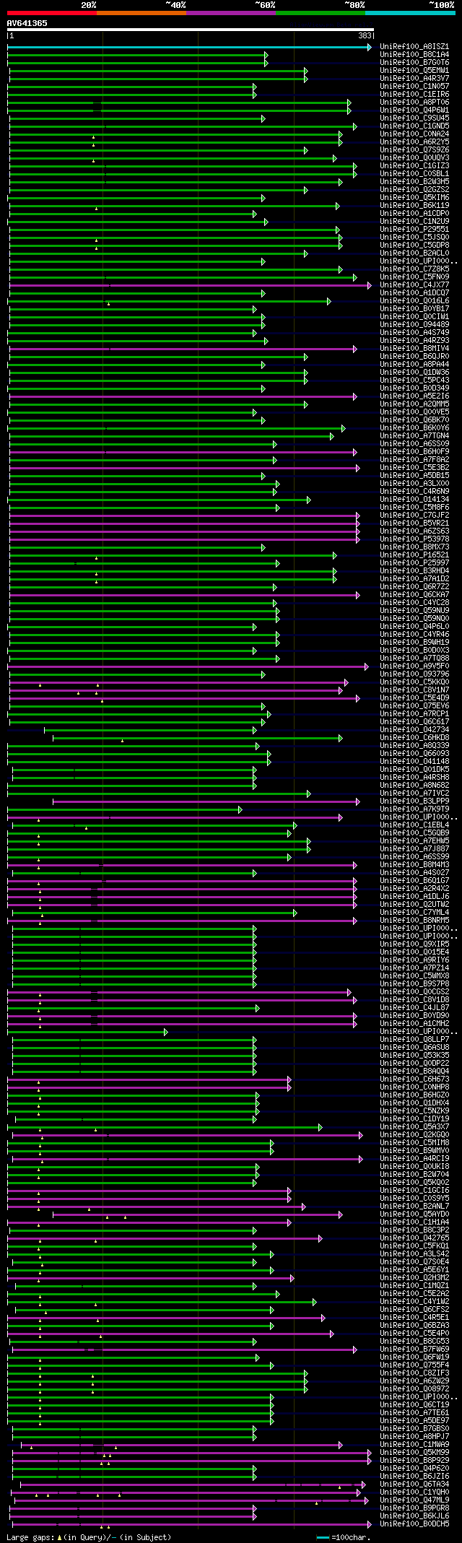Select the UniRef100_P53978 label
The height and width of the screenshot is (1543, 462).
[x=414, y=539]
